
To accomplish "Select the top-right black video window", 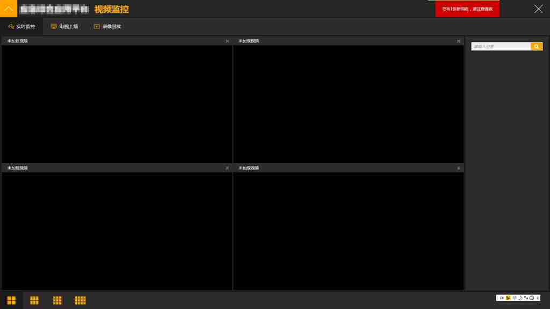I will (x=348, y=104).
